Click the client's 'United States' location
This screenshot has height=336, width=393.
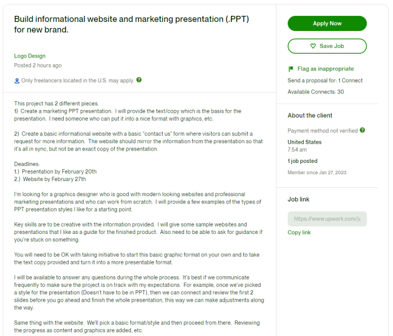(x=304, y=142)
